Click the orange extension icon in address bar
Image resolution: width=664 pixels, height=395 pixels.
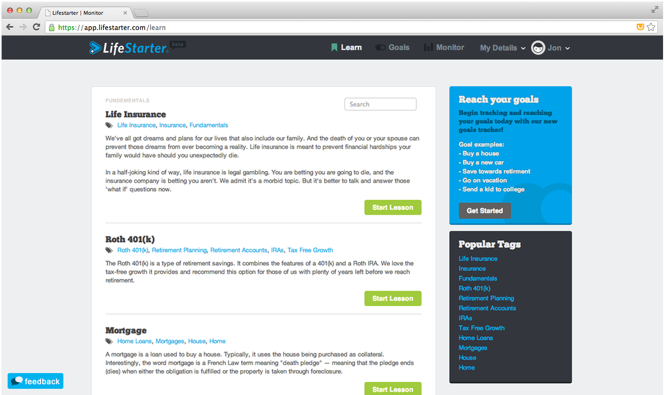pyautogui.click(x=641, y=27)
